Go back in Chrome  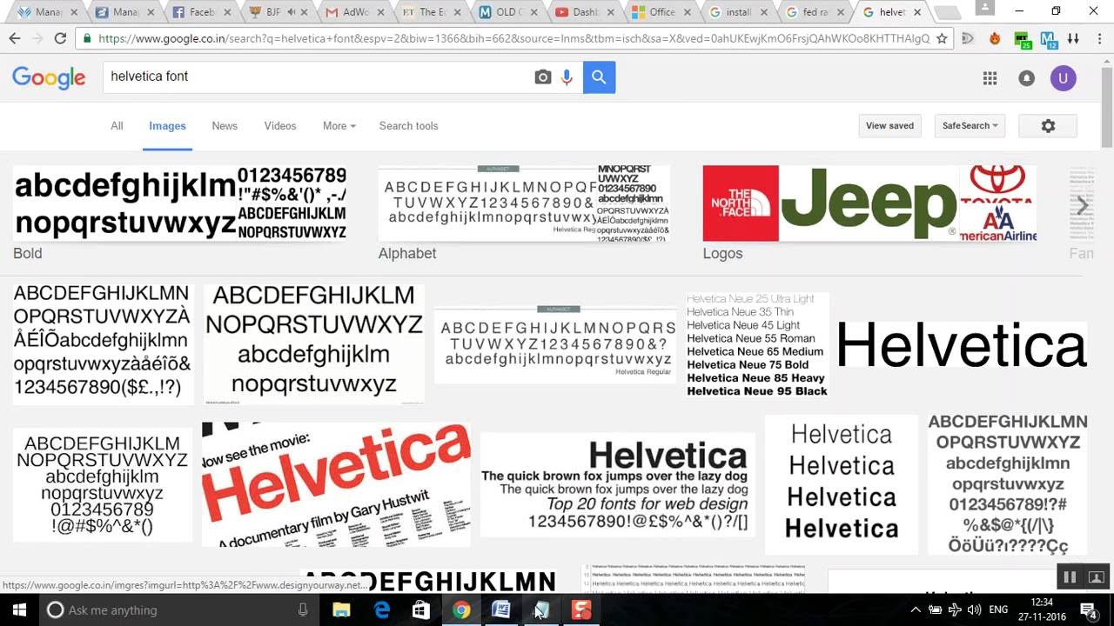point(15,38)
